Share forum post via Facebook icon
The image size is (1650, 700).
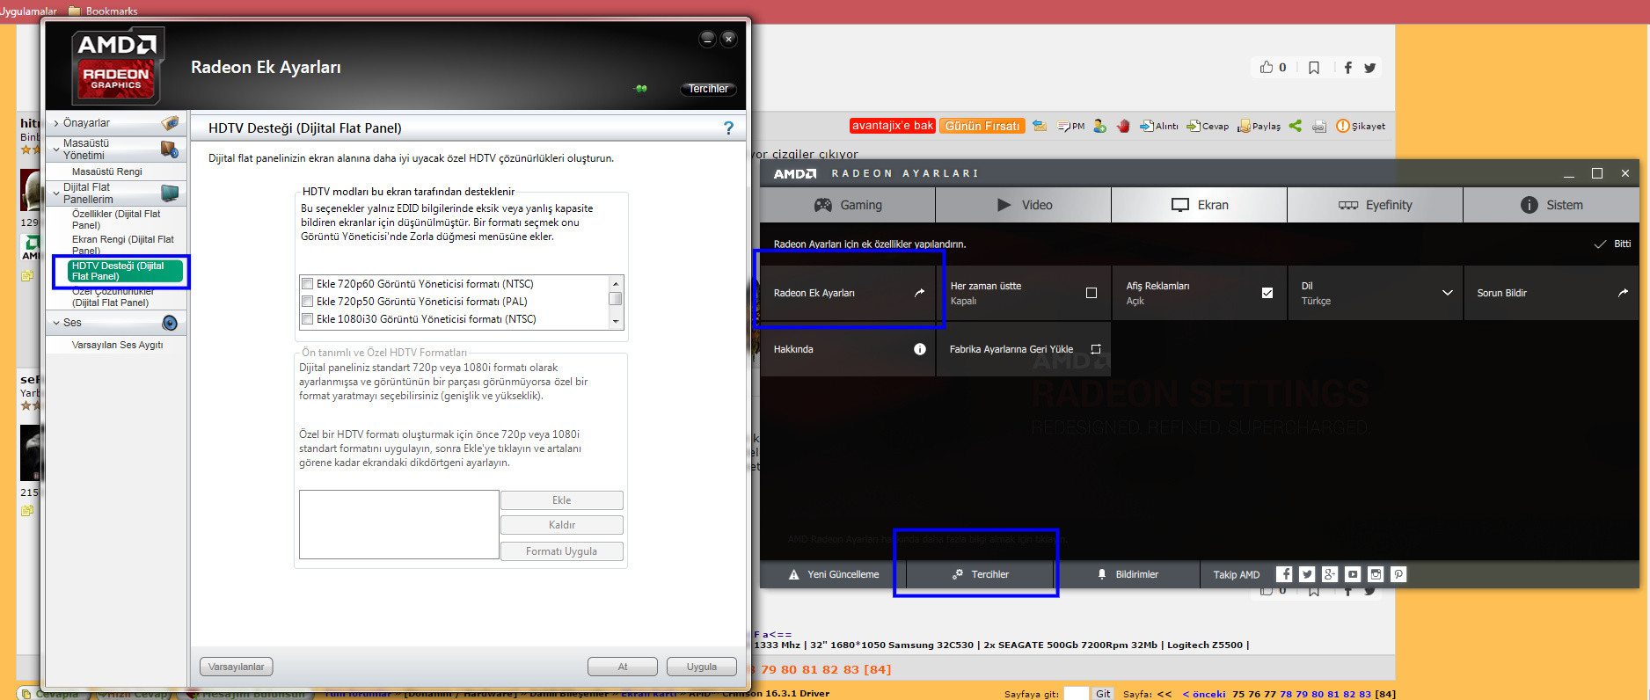1347,68
